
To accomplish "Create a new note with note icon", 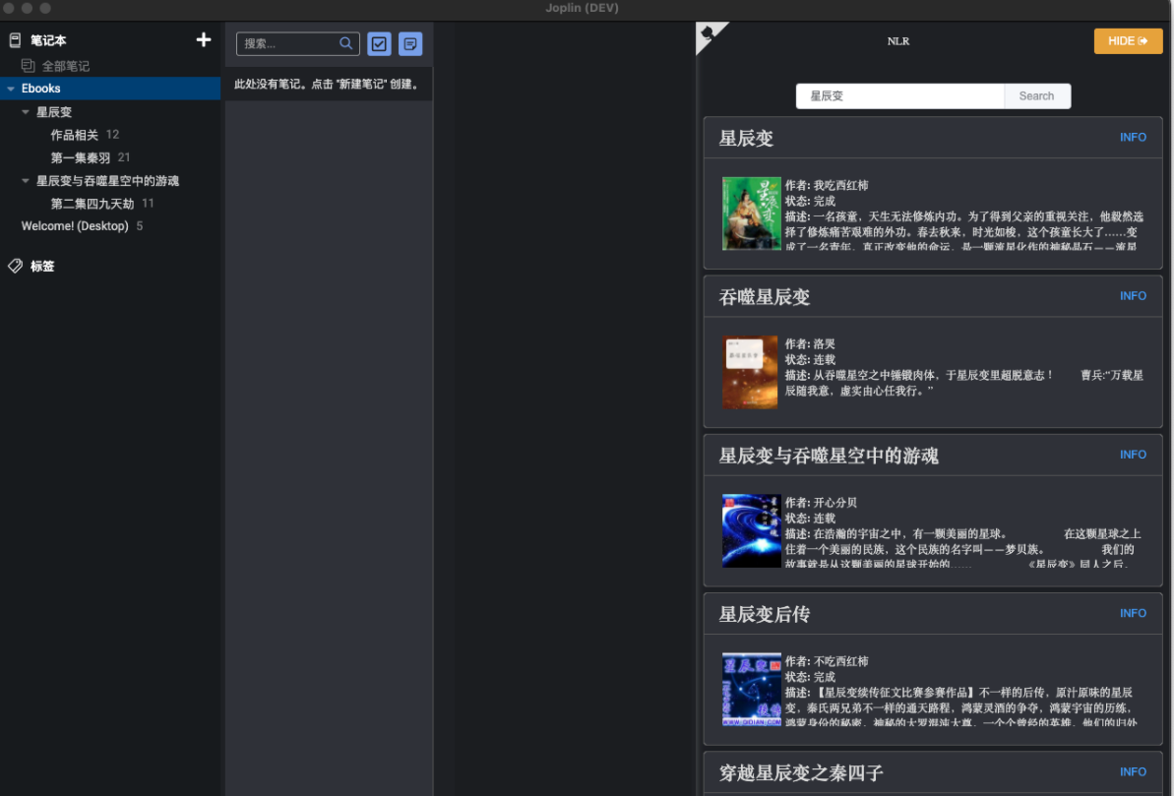I will 409,43.
